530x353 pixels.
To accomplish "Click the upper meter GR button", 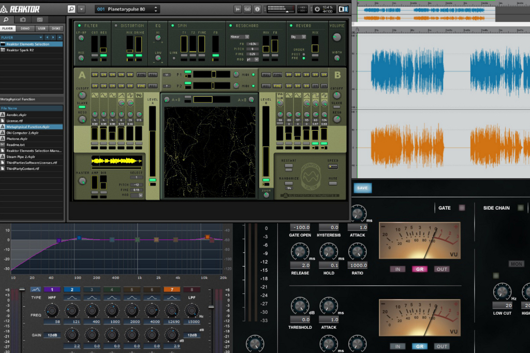I will [419, 269].
